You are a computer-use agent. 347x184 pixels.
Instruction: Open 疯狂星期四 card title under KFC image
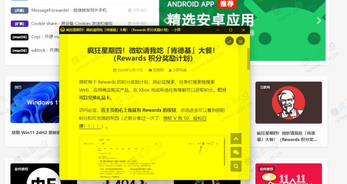pos(287,136)
